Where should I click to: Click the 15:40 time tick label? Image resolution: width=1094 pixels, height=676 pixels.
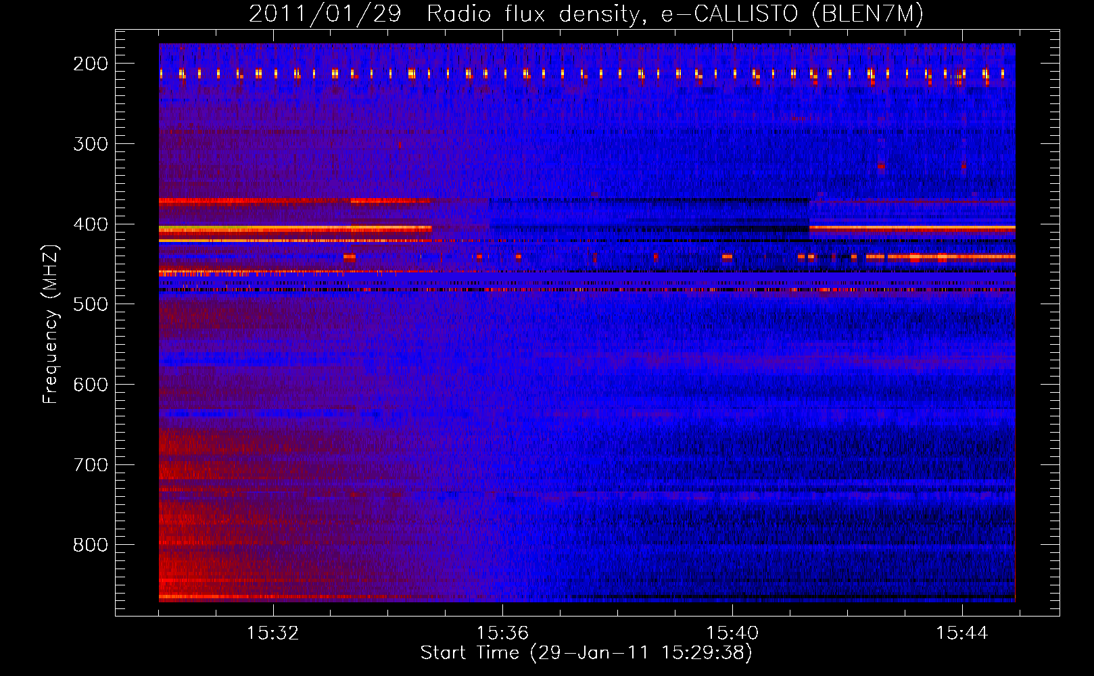pos(732,633)
